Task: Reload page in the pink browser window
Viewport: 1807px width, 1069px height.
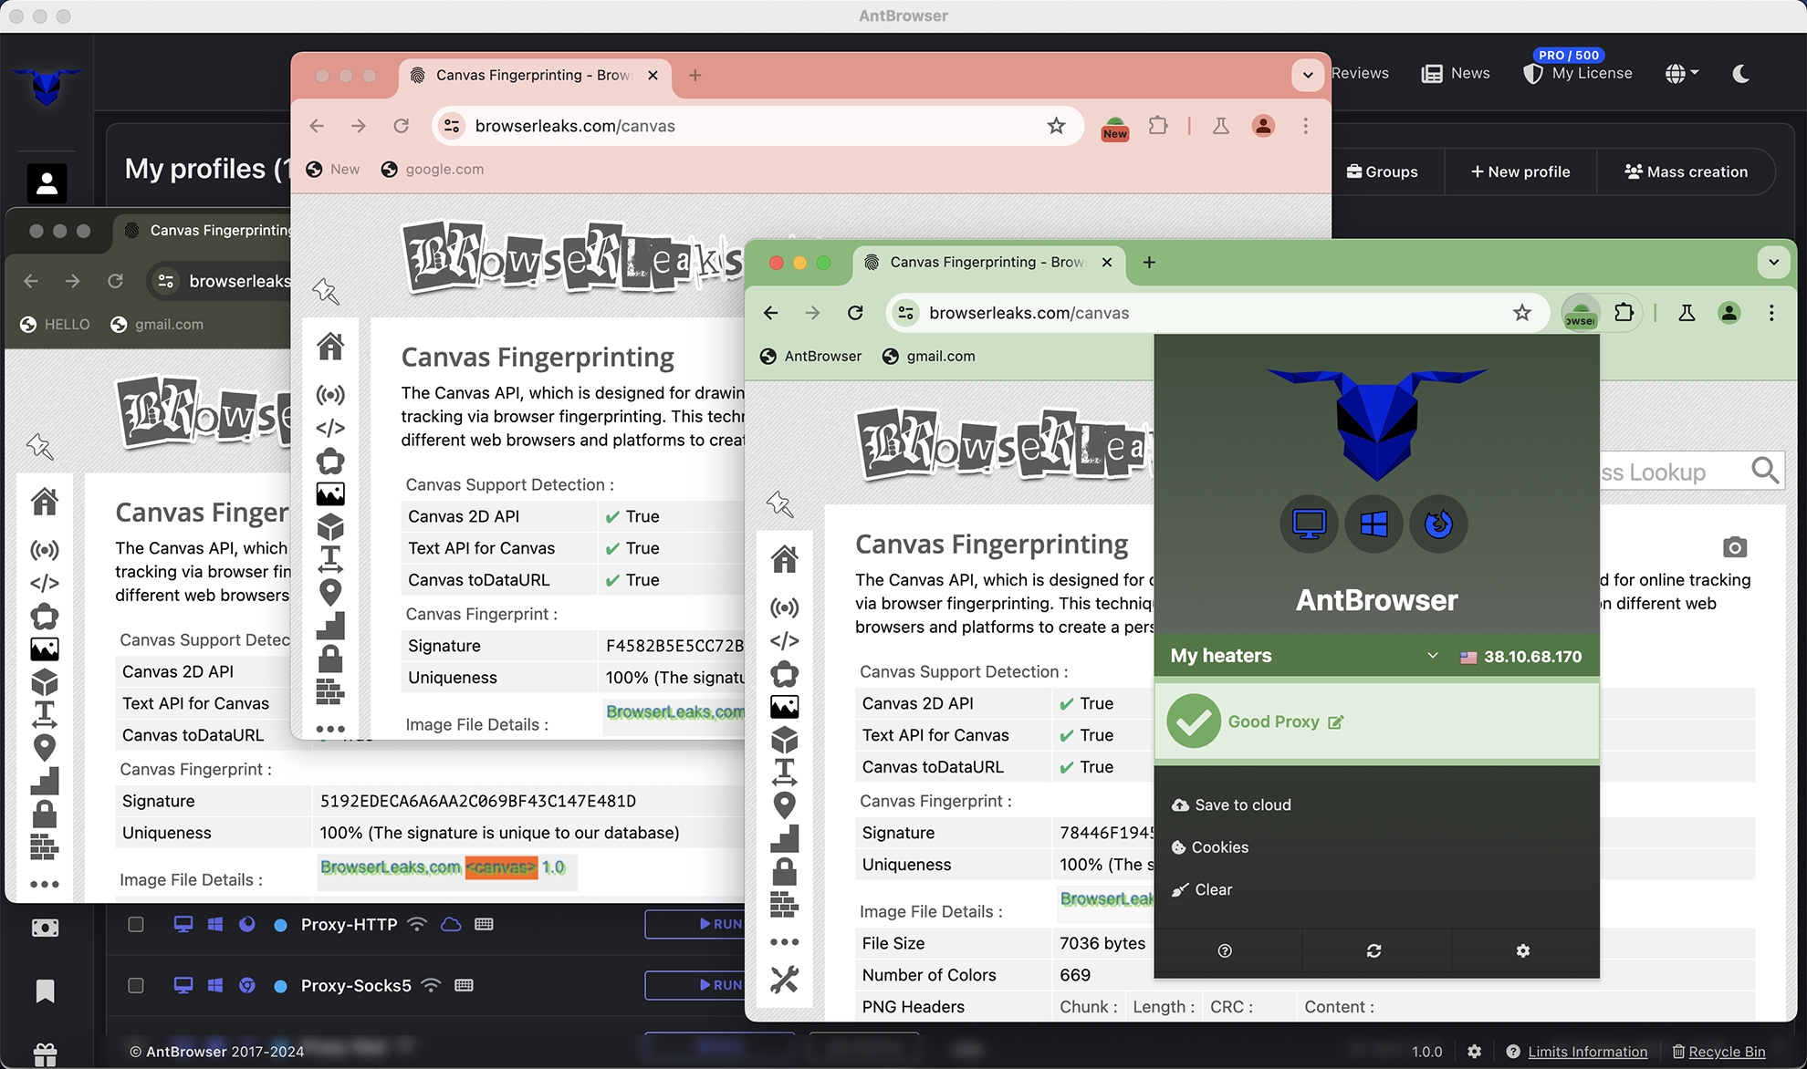Action: pos(401,126)
